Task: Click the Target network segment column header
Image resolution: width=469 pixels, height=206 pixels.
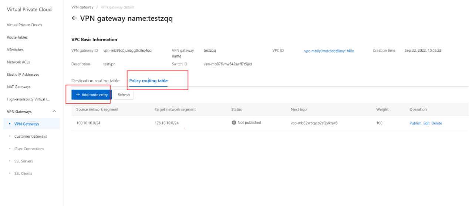Action: (175, 110)
